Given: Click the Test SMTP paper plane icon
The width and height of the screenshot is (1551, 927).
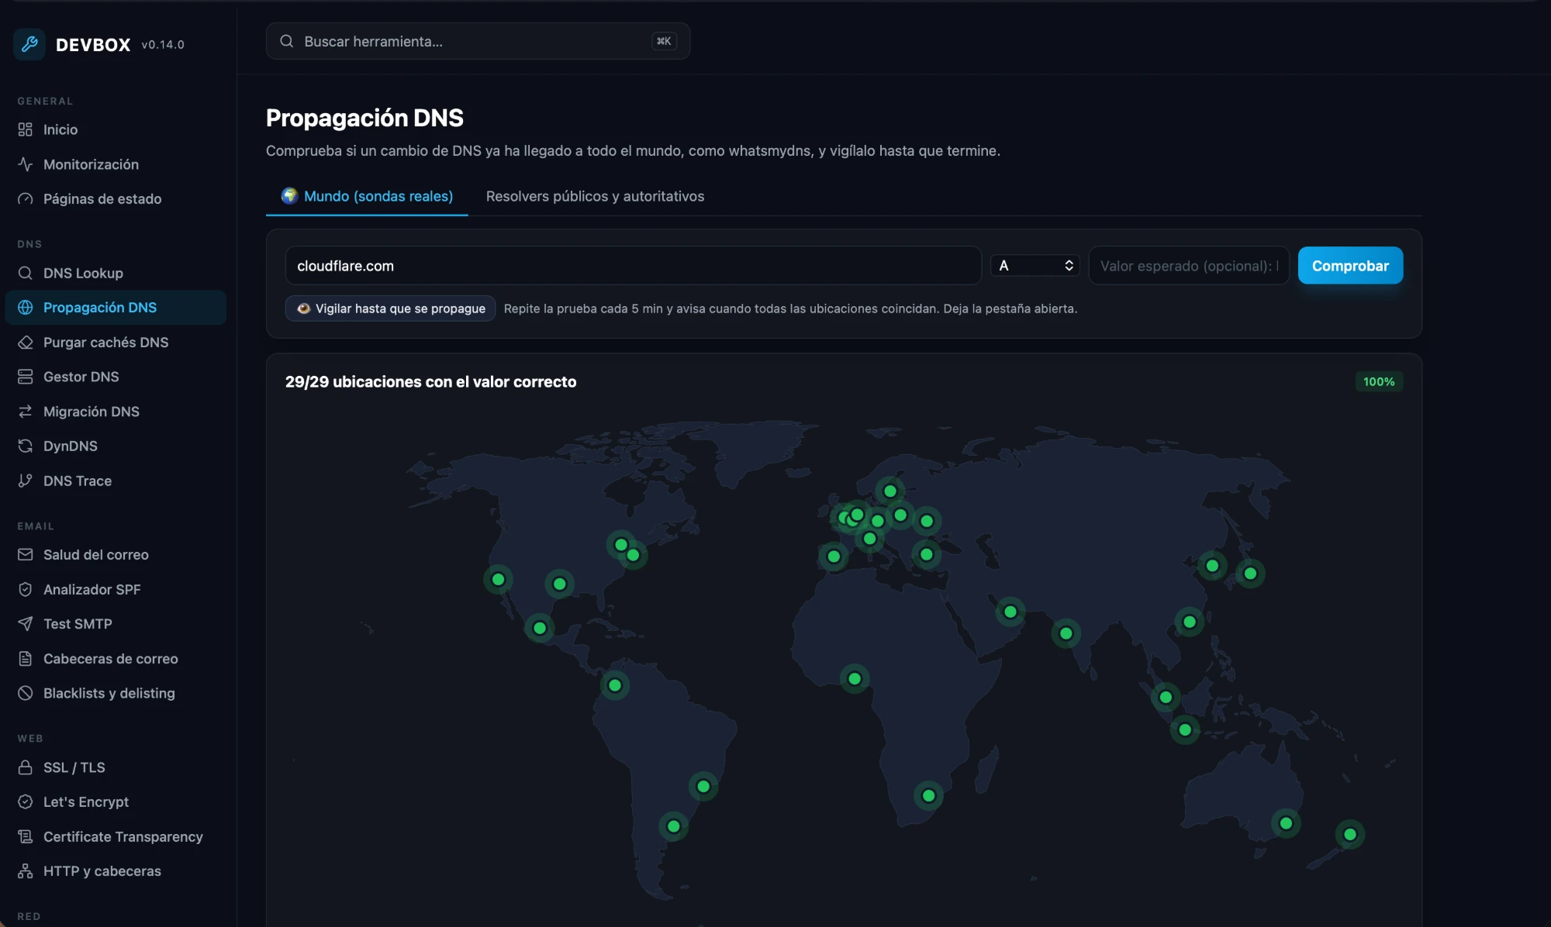Looking at the screenshot, I should point(26,624).
